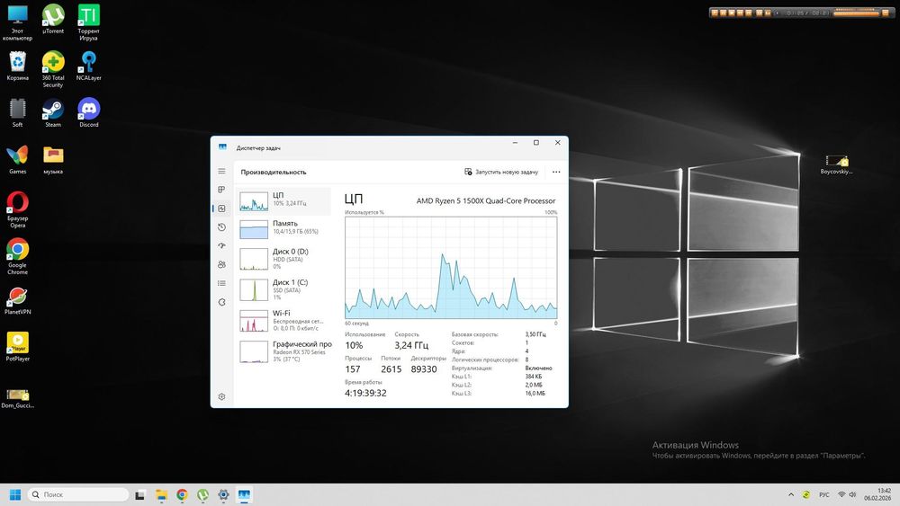Click the uptime value 4:19:39:32

tap(365, 393)
